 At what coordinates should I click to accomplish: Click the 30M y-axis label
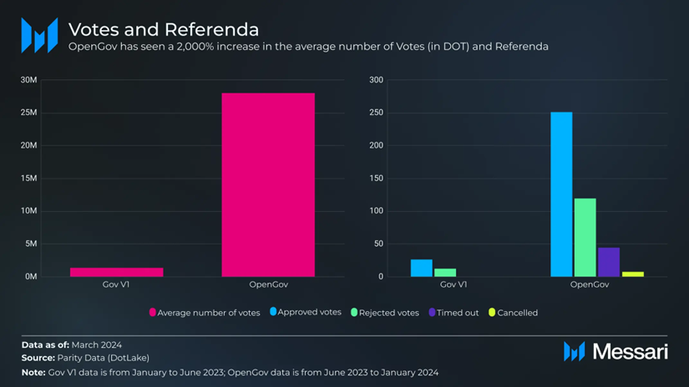[29, 80]
